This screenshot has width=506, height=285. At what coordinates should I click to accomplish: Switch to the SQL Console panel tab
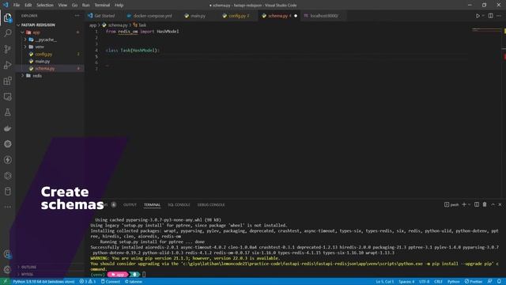click(179, 204)
